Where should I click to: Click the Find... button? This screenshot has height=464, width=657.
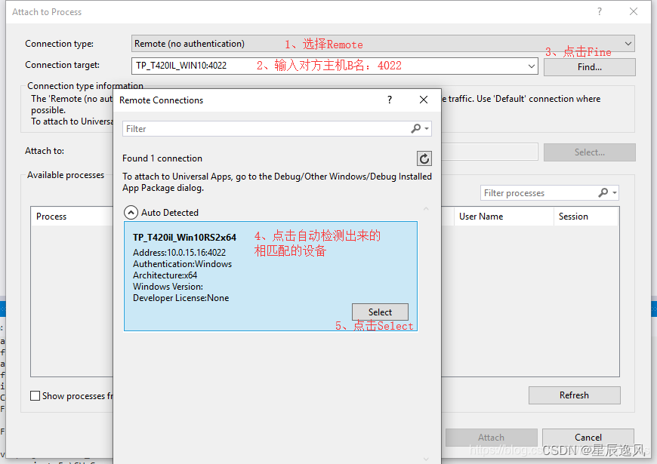589,67
